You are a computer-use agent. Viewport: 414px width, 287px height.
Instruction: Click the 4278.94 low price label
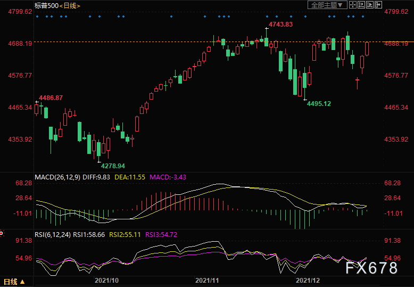[x=113, y=166]
